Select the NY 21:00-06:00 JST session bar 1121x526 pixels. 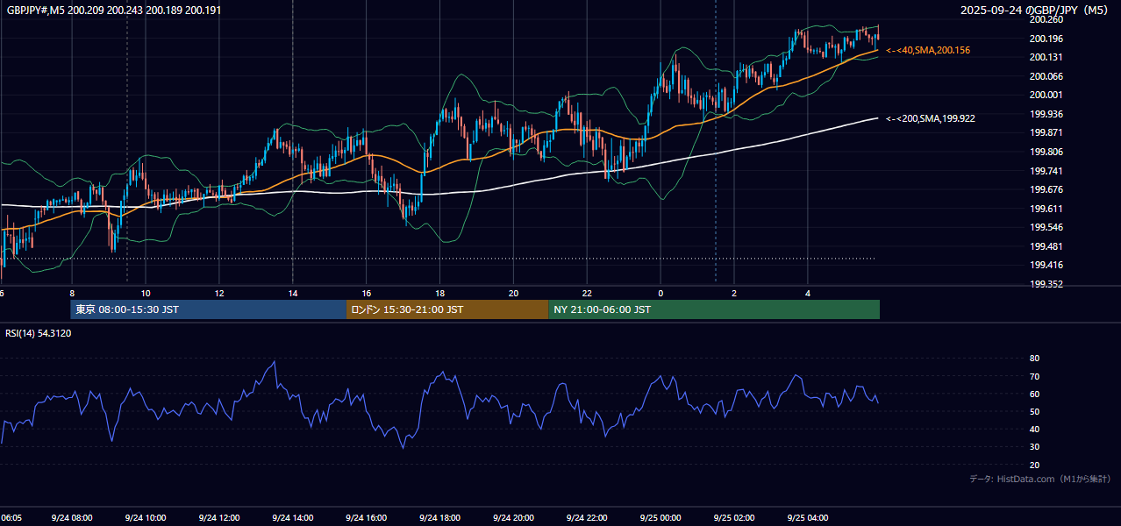coord(714,309)
